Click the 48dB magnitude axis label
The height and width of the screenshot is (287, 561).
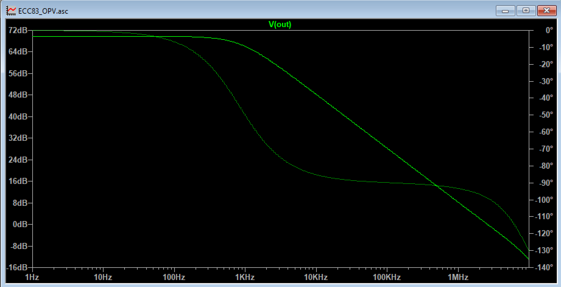pos(18,95)
